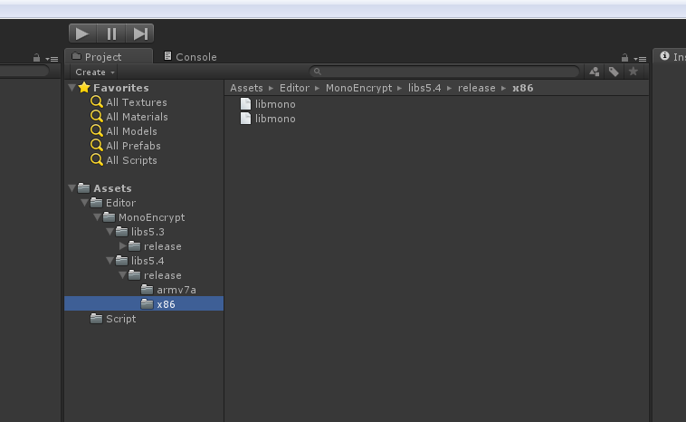Collapse the MonoEncrypt folder
The height and width of the screenshot is (422, 686).
click(97, 217)
